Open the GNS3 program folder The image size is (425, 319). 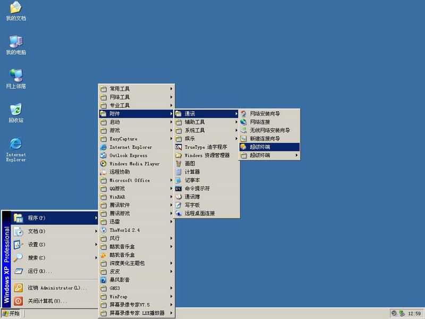point(137,288)
